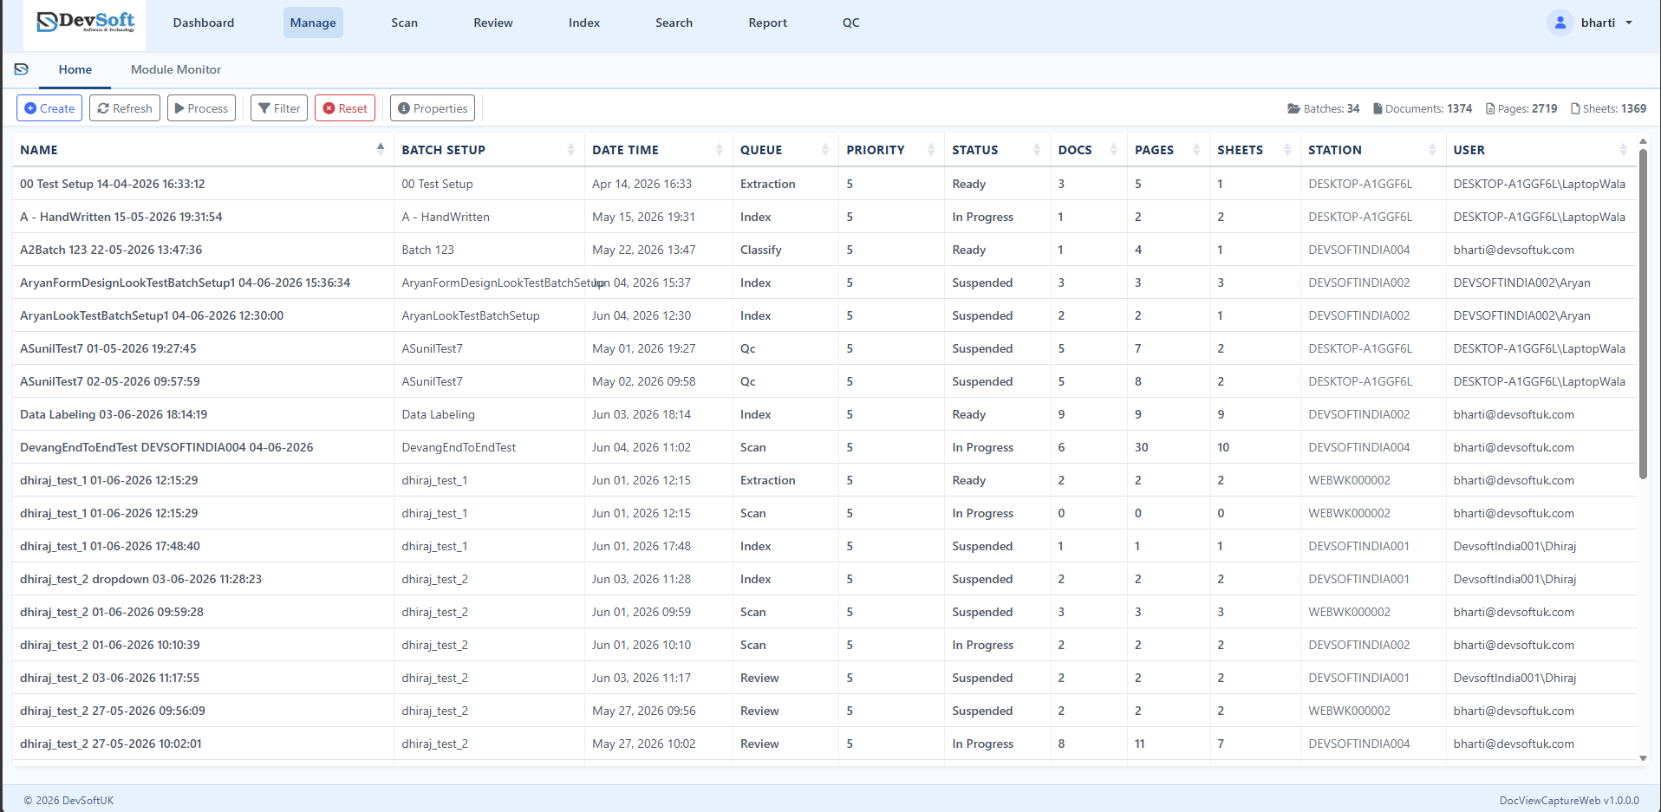1661x812 pixels.
Task: Open the QC menu
Action: pos(851,23)
